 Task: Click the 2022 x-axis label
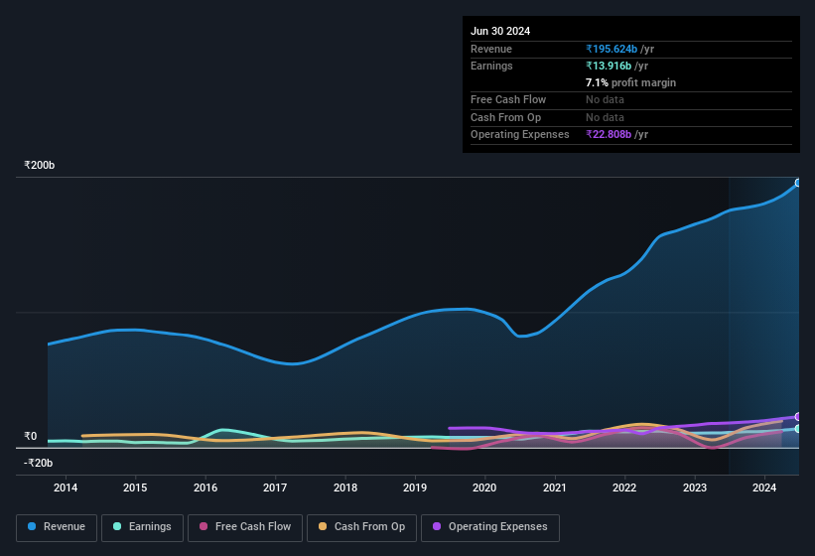coord(624,487)
